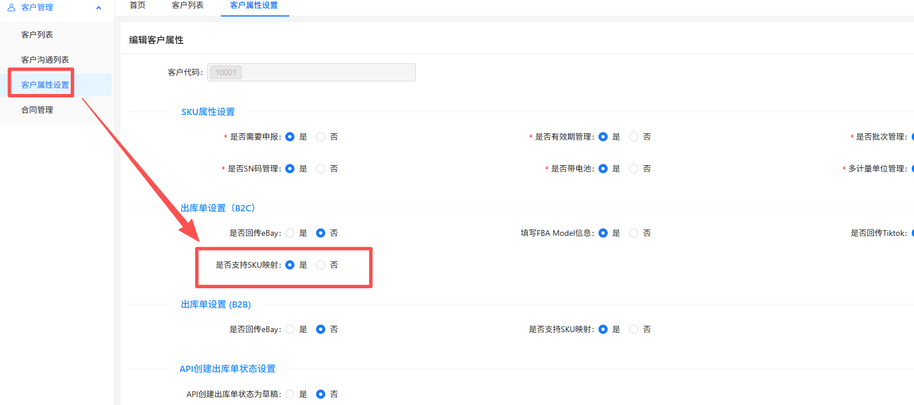Viewport: 914px width, 405px height.
Task: Select 否 for 是否SN码管理
Action: point(321,169)
